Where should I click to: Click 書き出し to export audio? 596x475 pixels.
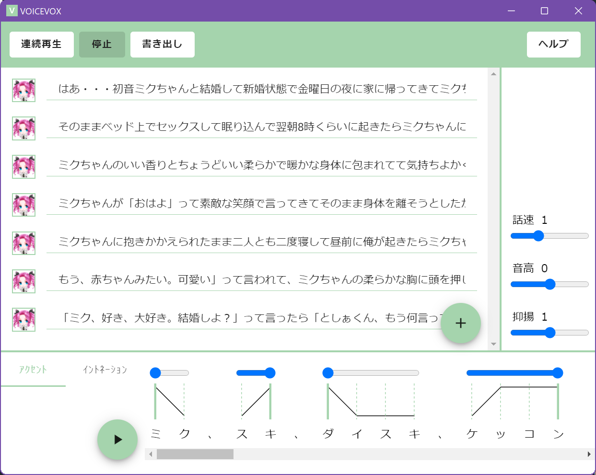[x=162, y=45]
